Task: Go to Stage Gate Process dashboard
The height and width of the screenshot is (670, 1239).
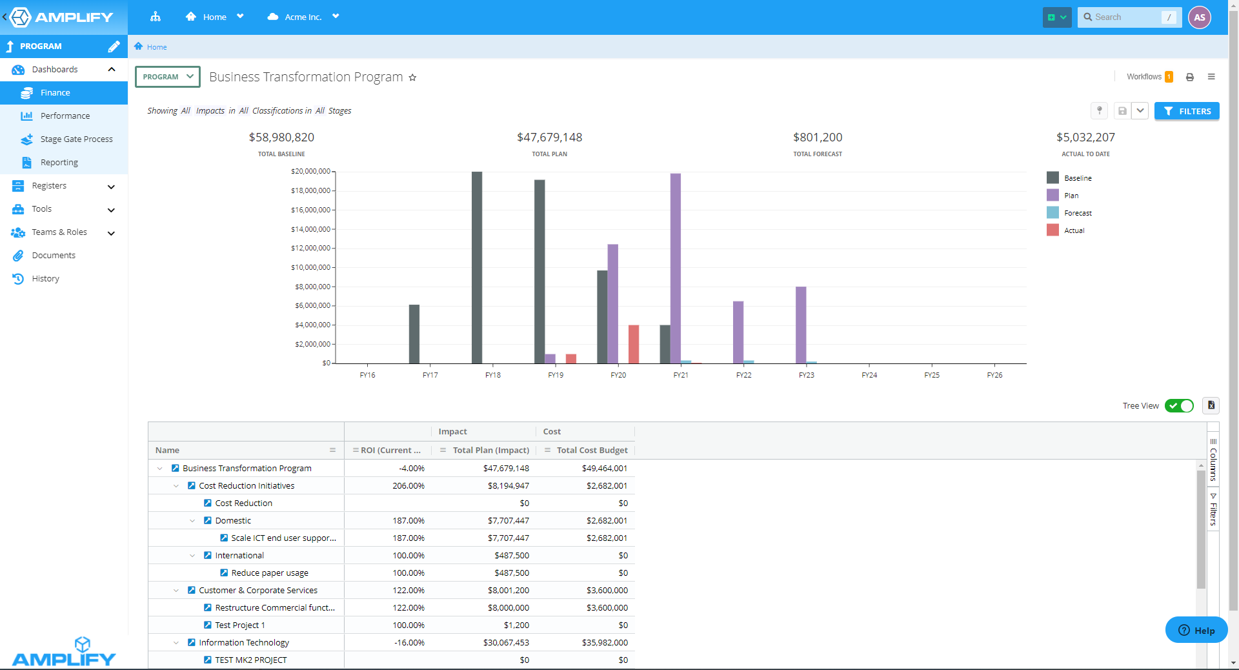Action: (x=76, y=139)
